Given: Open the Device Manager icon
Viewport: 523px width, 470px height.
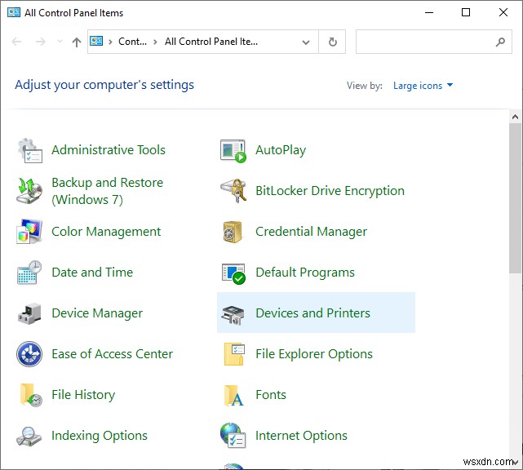Looking at the screenshot, I should [x=29, y=313].
